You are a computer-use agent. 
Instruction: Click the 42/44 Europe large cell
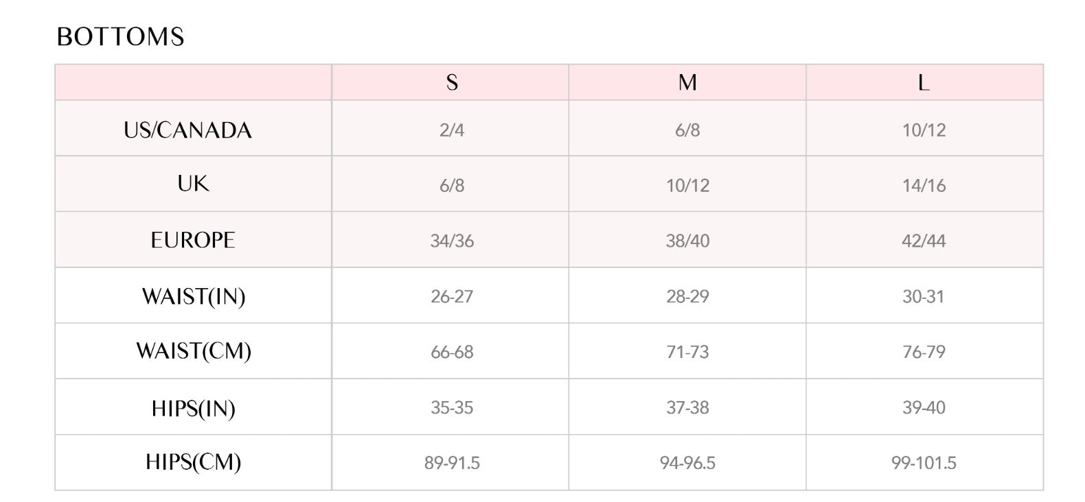pyautogui.click(x=924, y=241)
